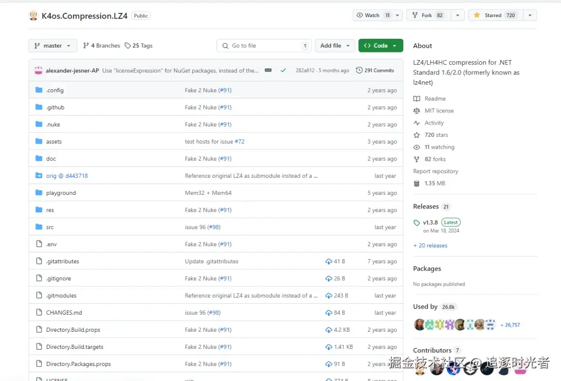Open Activity link in About

point(434,123)
